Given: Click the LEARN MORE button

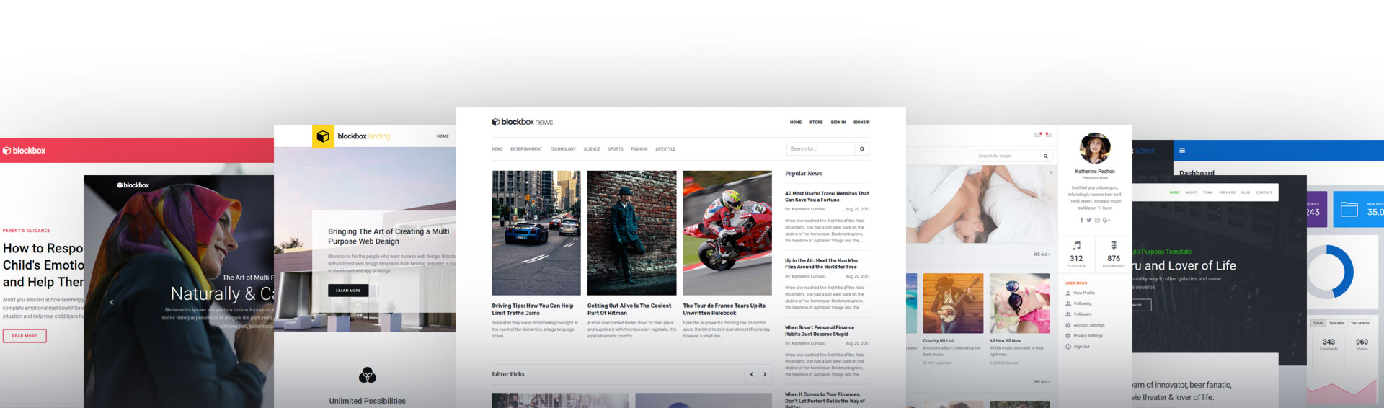Looking at the screenshot, I should (x=348, y=291).
